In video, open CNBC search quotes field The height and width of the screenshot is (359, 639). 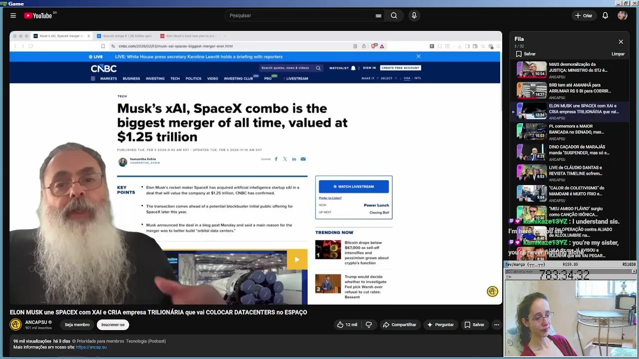pyautogui.click(x=291, y=68)
